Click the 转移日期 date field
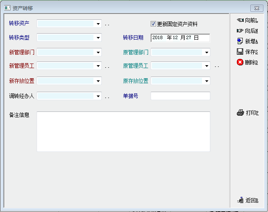The image size is (268, 212). coord(180,38)
